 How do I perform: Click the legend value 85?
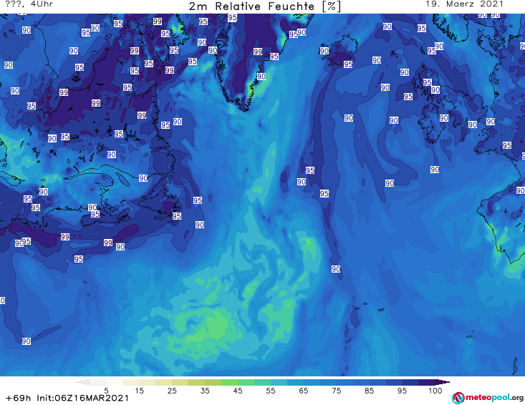[x=370, y=391]
